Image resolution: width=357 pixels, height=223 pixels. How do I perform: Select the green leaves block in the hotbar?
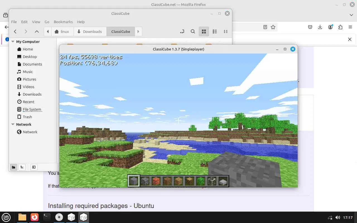tap(201, 181)
